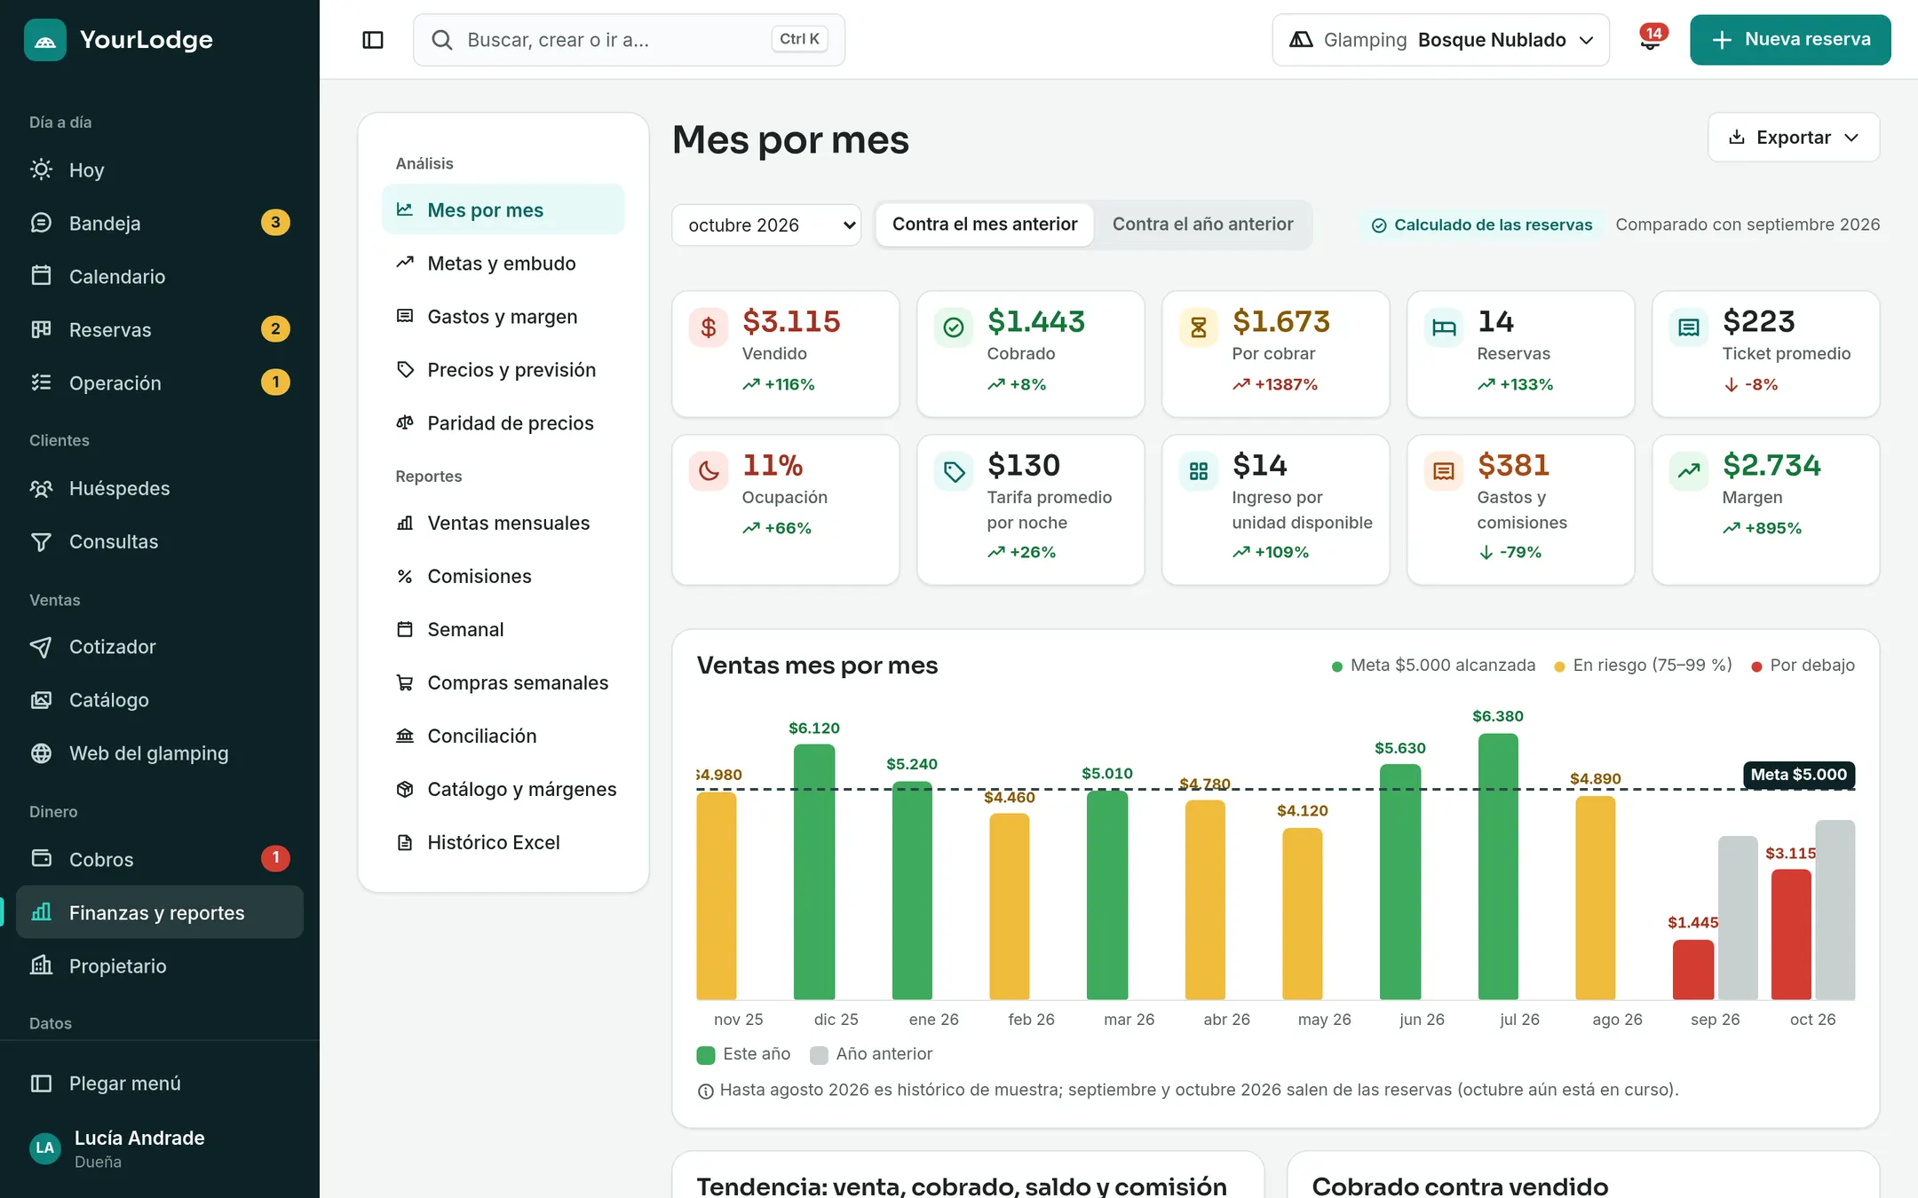Open Huéspedes in the sidebar
1918x1198 pixels.
(160, 488)
